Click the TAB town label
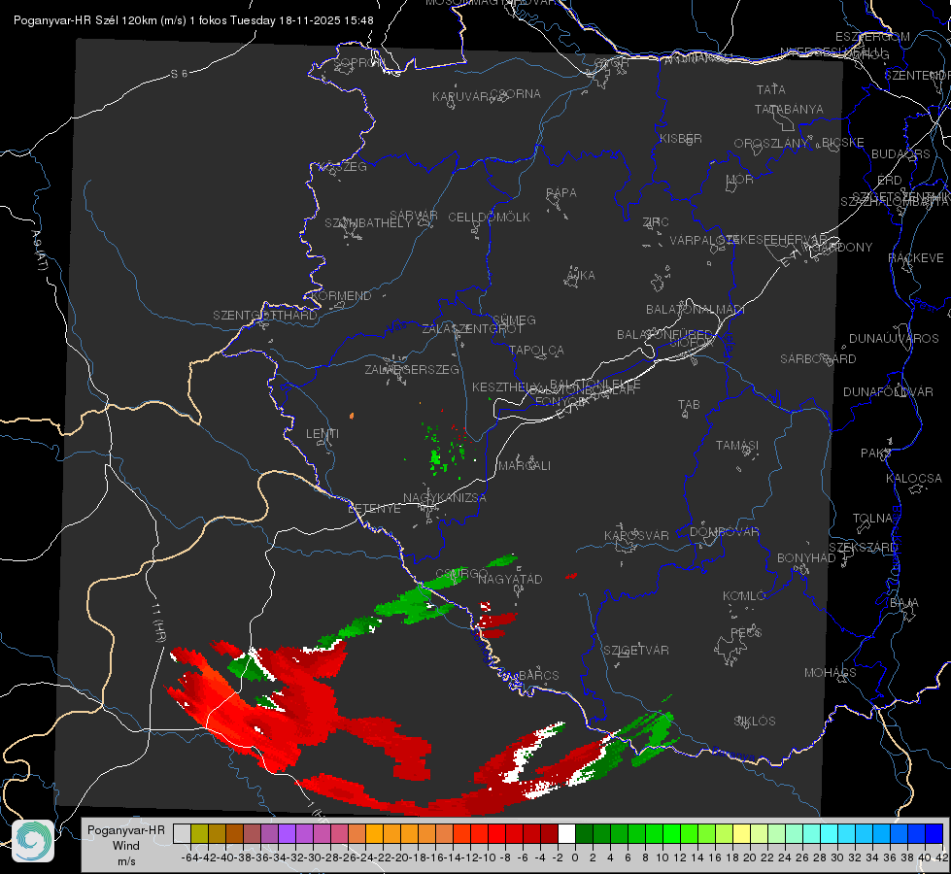Viewport: 951px width, 874px height. (689, 405)
